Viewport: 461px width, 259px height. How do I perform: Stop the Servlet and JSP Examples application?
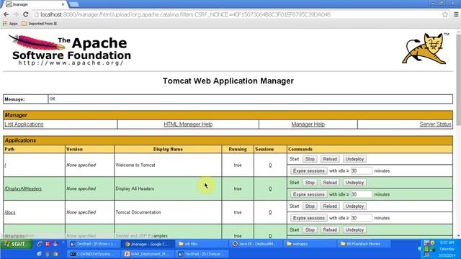pos(310,230)
